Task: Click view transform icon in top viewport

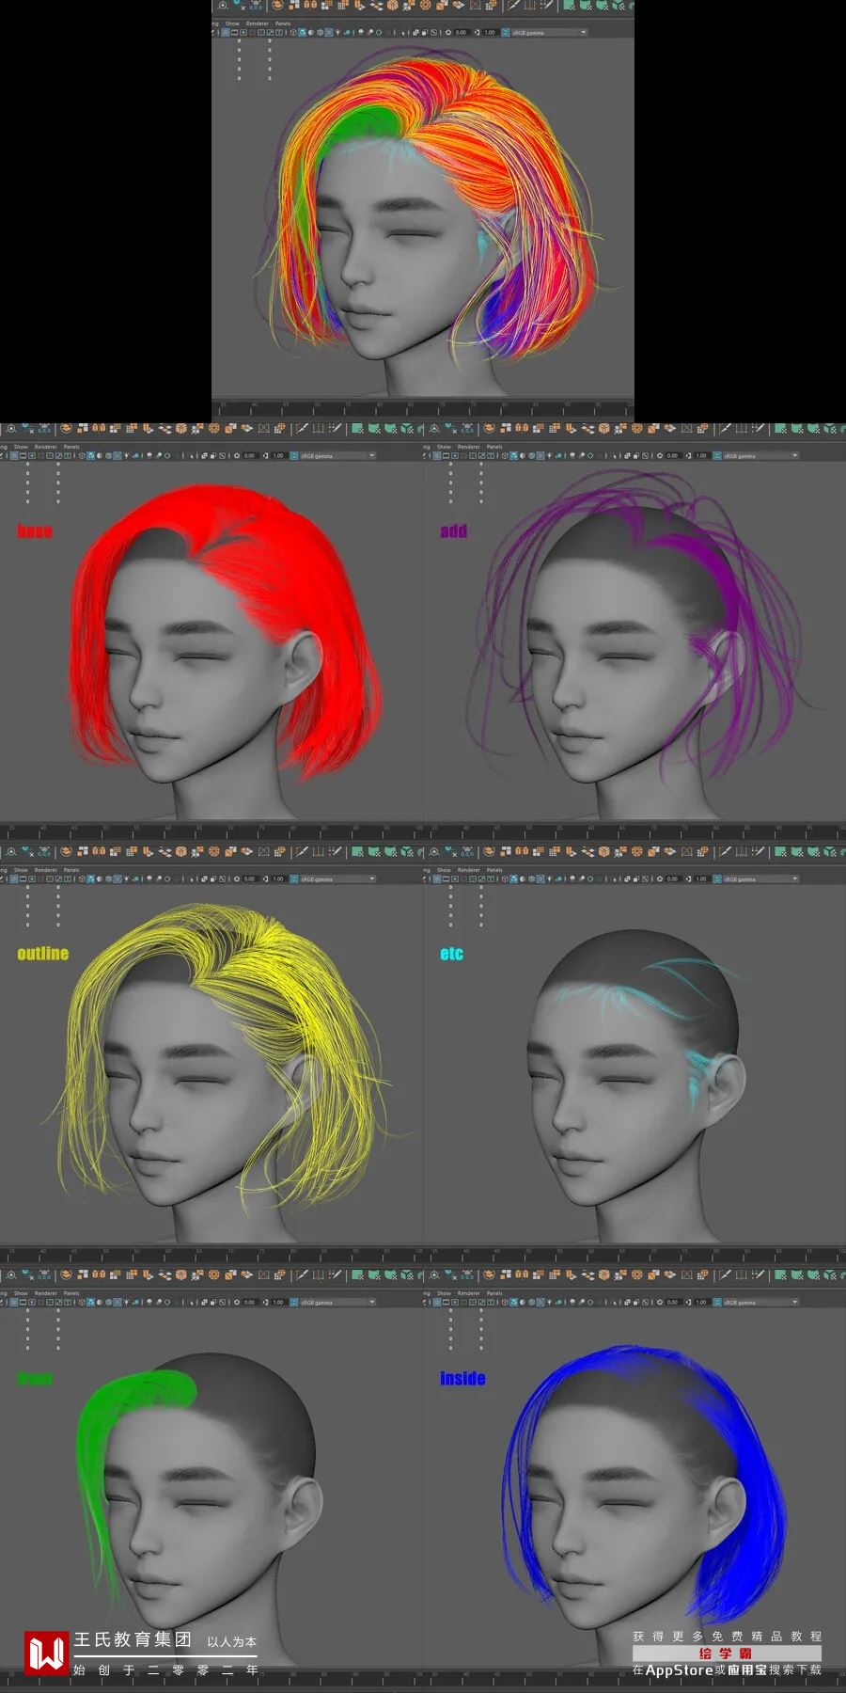Action: pos(505,32)
